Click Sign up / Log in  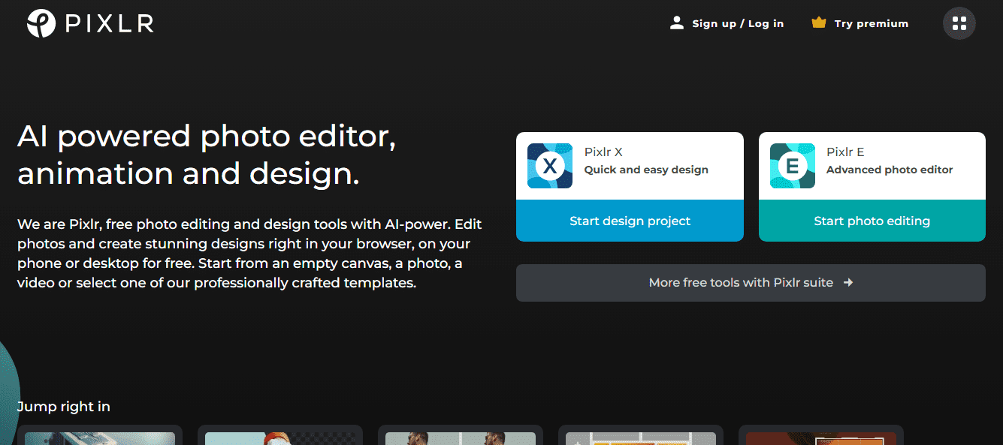pyautogui.click(x=738, y=24)
